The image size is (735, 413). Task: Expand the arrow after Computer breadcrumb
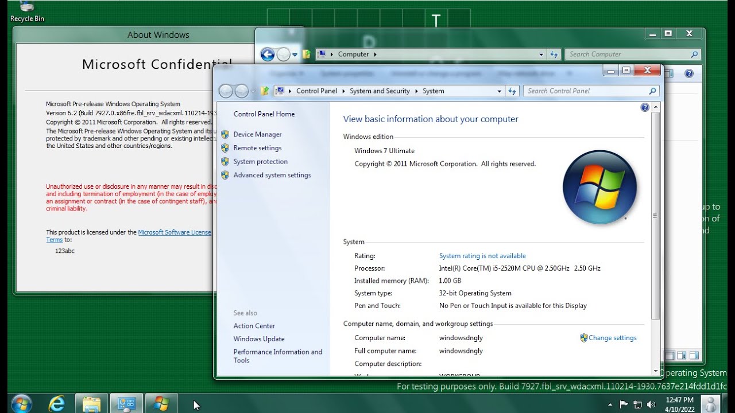(375, 54)
